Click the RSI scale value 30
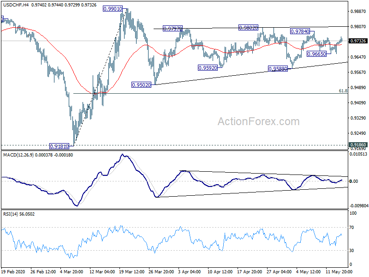 tap(351, 251)
